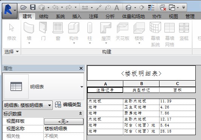
Task: Switch to the 结构 ribbon tab
Action: [x=44, y=17]
